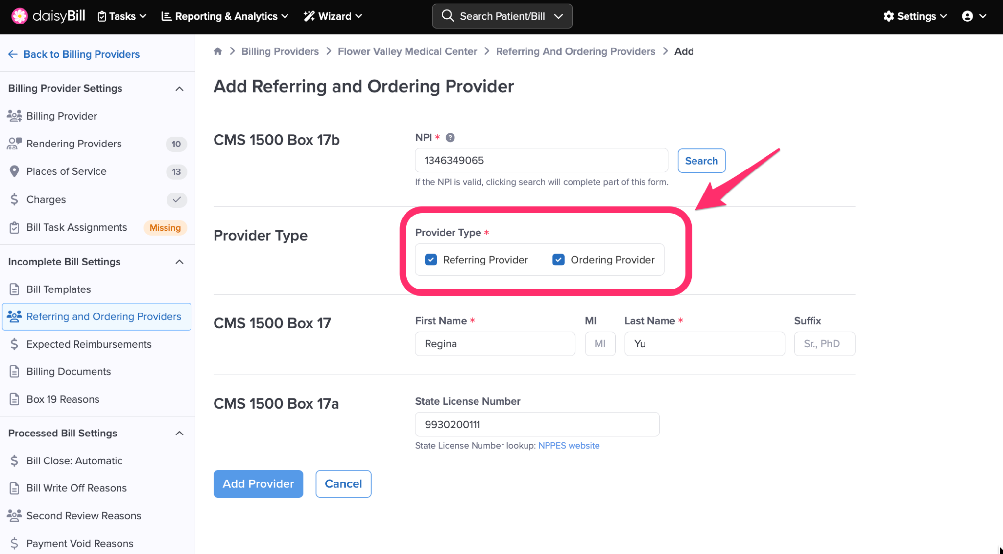Image resolution: width=1003 pixels, height=554 pixels.
Task: Click the NPI help question-mark icon
Action: 450,138
